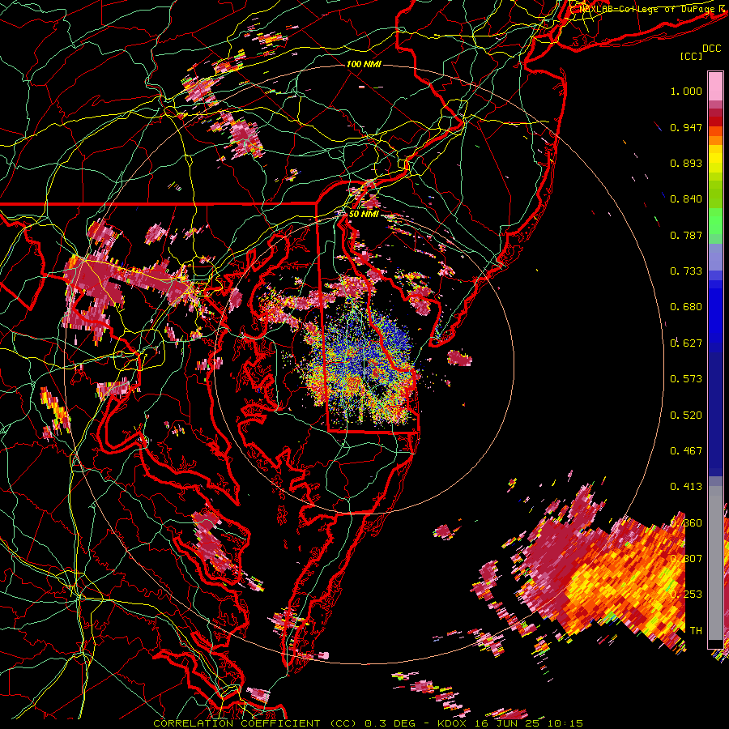The width and height of the screenshot is (729, 729).
Task: Click the 0.627 legend value
Action: tap(686, 343)
